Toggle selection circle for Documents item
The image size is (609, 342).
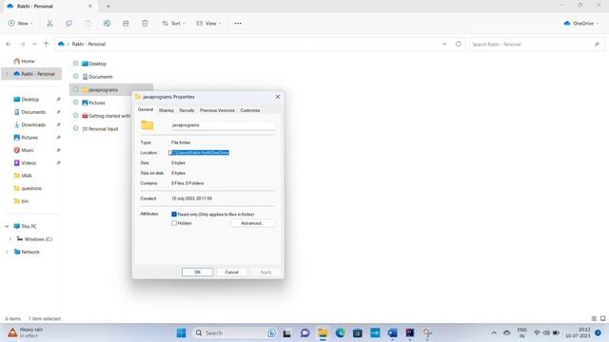click(x=76, y=76)
